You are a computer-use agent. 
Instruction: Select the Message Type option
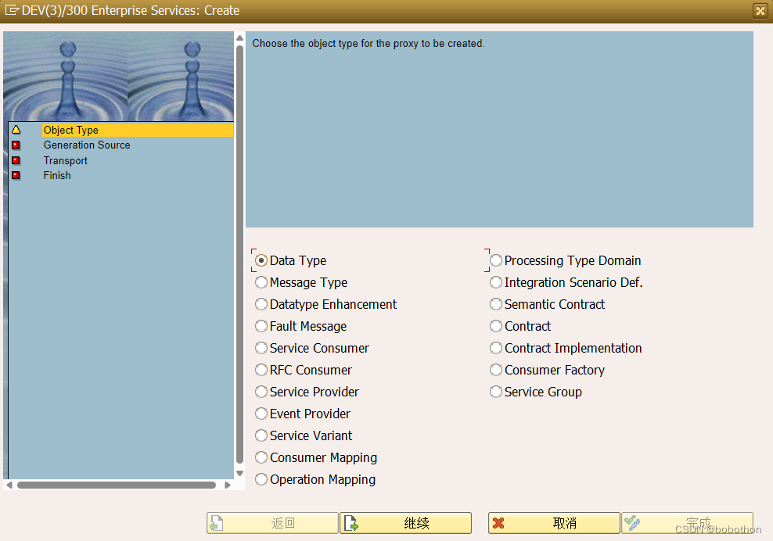pyautogui.click(x=261, y=282)
